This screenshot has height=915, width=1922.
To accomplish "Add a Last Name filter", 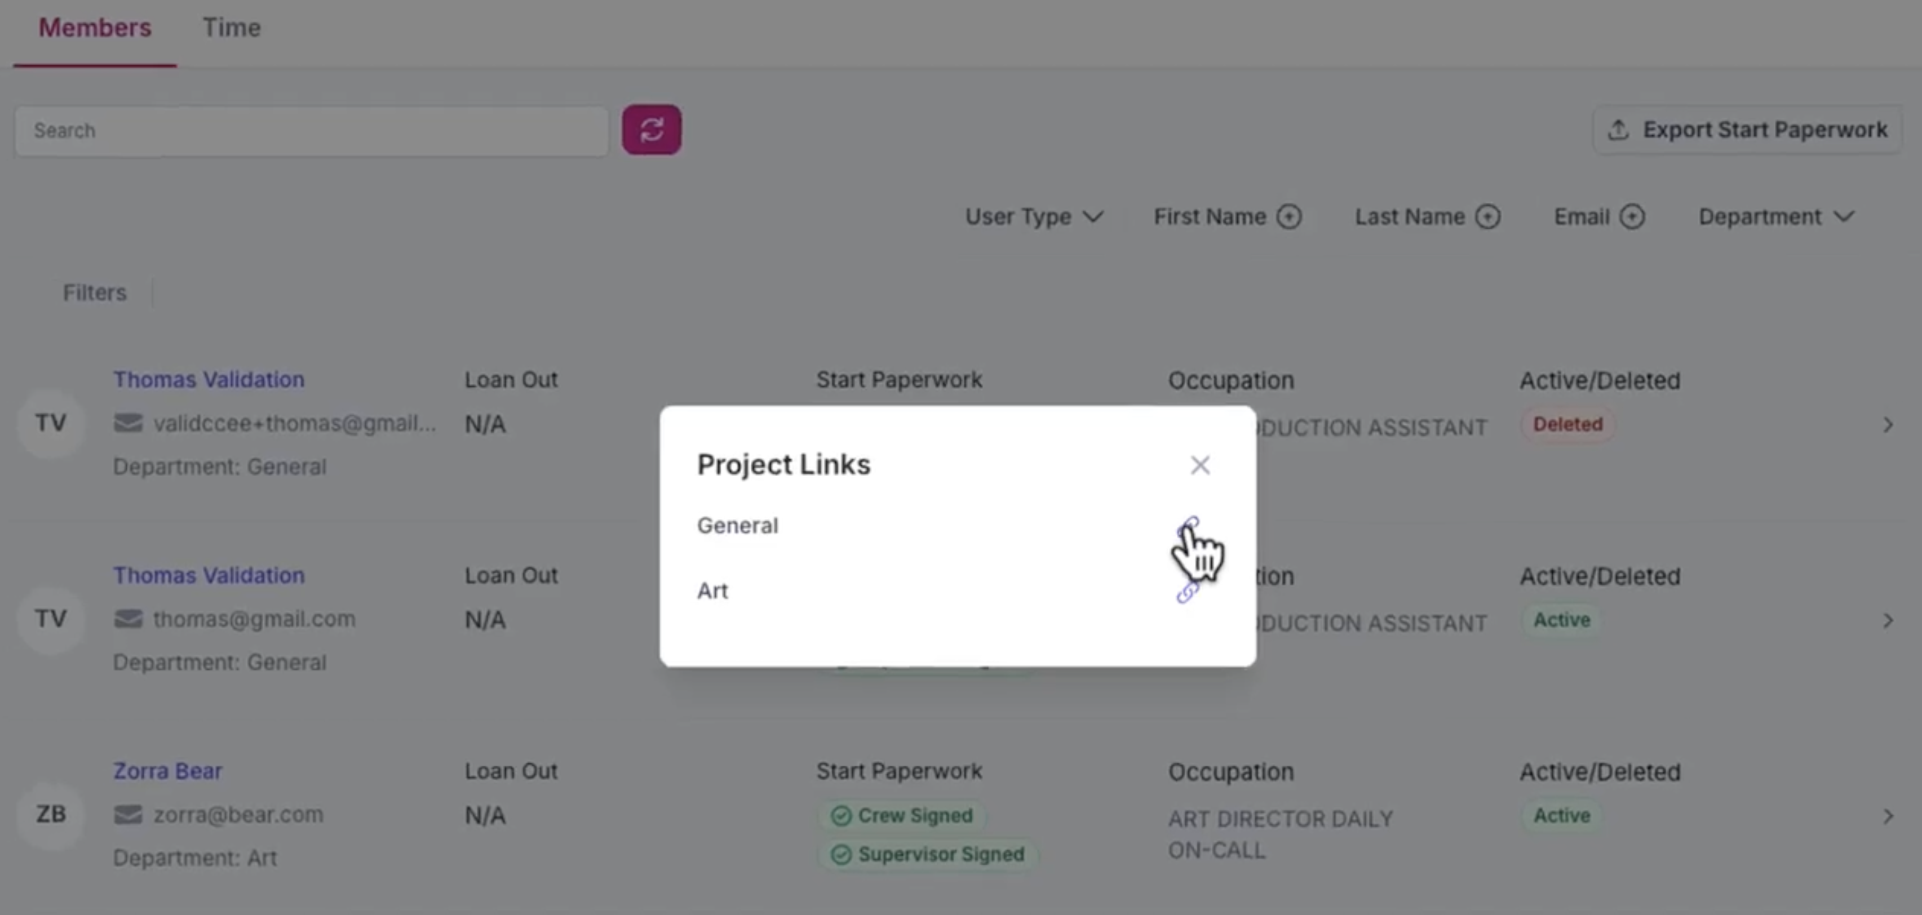I will pyautogui.click(x=1488, y=217).
